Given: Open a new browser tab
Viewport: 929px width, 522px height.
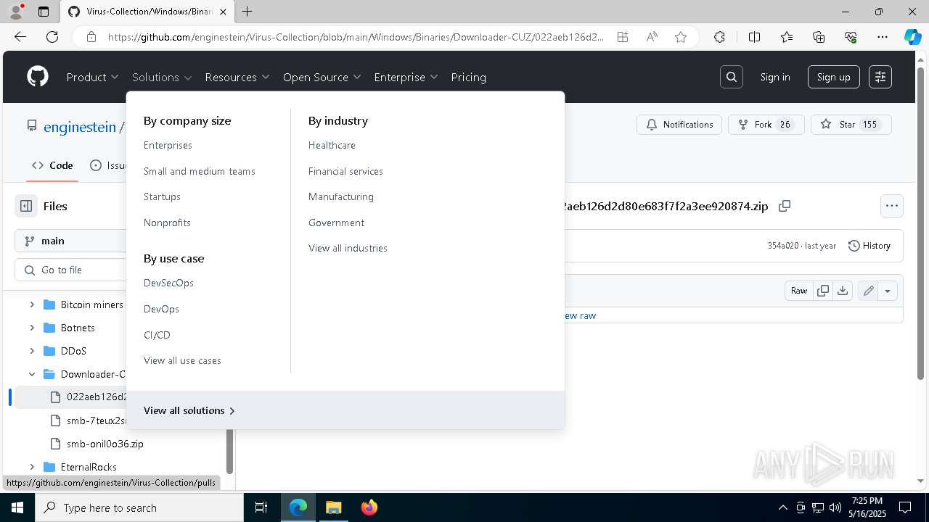Looking at the screenshot, I should 247,12.
